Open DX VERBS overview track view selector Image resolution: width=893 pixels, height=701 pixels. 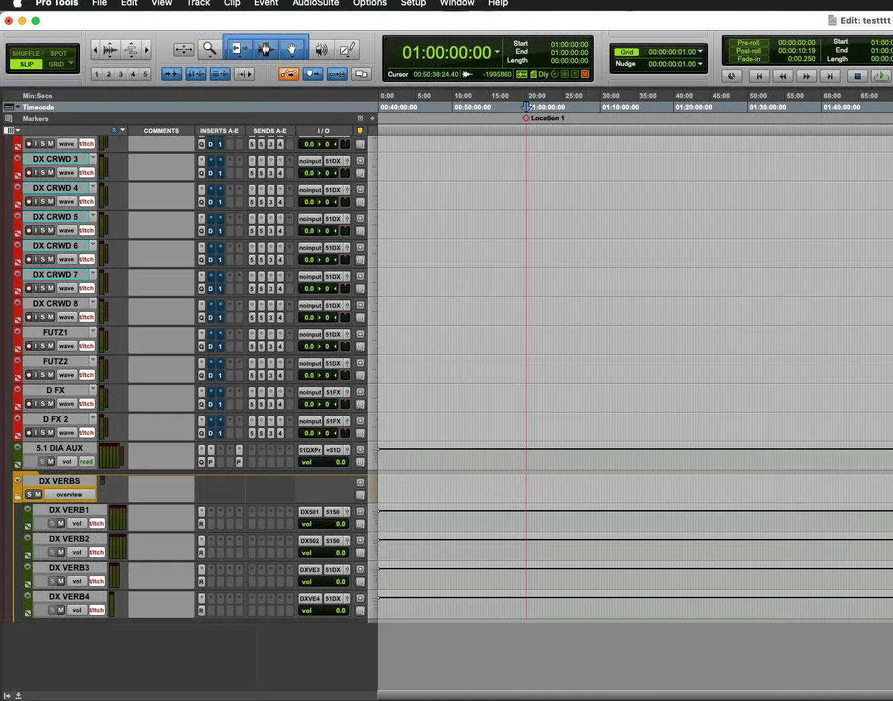point(69,495)
